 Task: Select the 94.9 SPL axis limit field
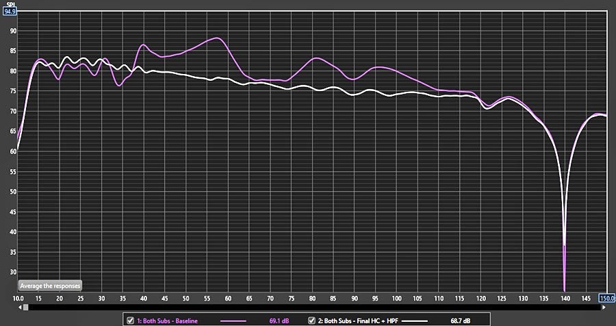pos(10,11)
